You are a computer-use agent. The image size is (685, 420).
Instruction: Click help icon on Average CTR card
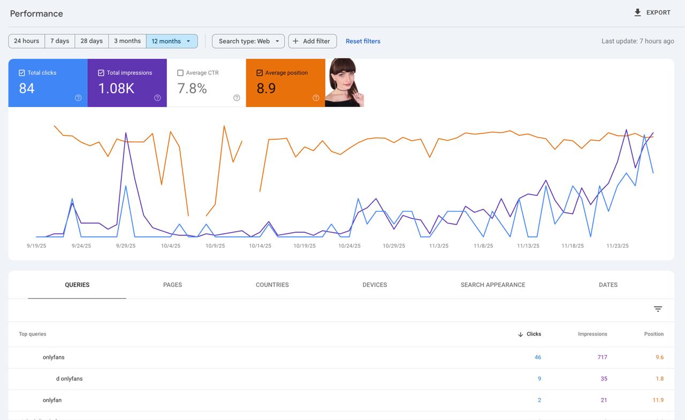[x=237, y=98]
